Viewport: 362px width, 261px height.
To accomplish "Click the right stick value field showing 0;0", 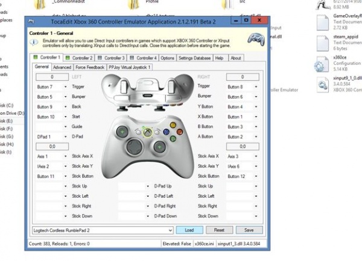I will (x=243, y=146).
